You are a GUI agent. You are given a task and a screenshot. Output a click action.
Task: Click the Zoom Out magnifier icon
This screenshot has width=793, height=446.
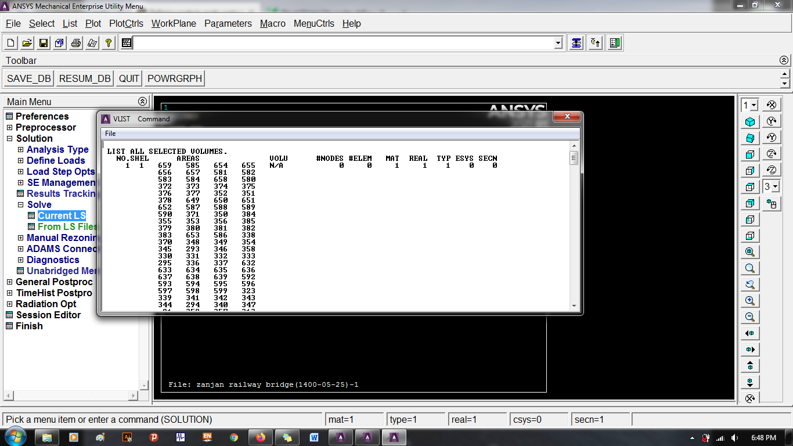point(750,317)
